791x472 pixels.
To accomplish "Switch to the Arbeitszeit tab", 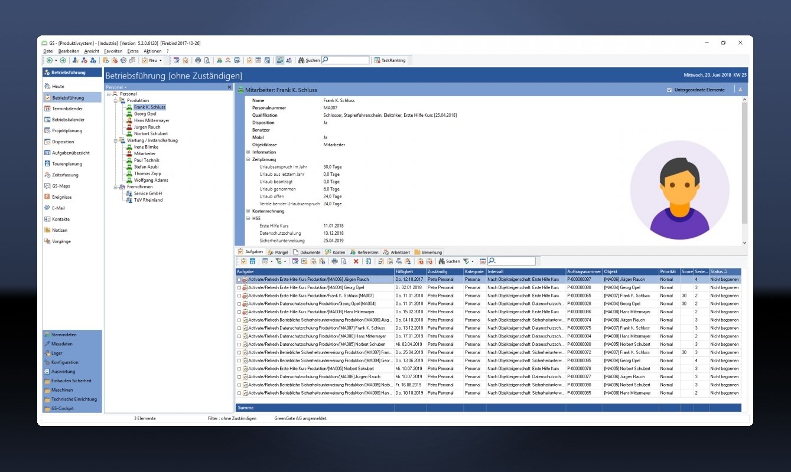I will (397, 252).
